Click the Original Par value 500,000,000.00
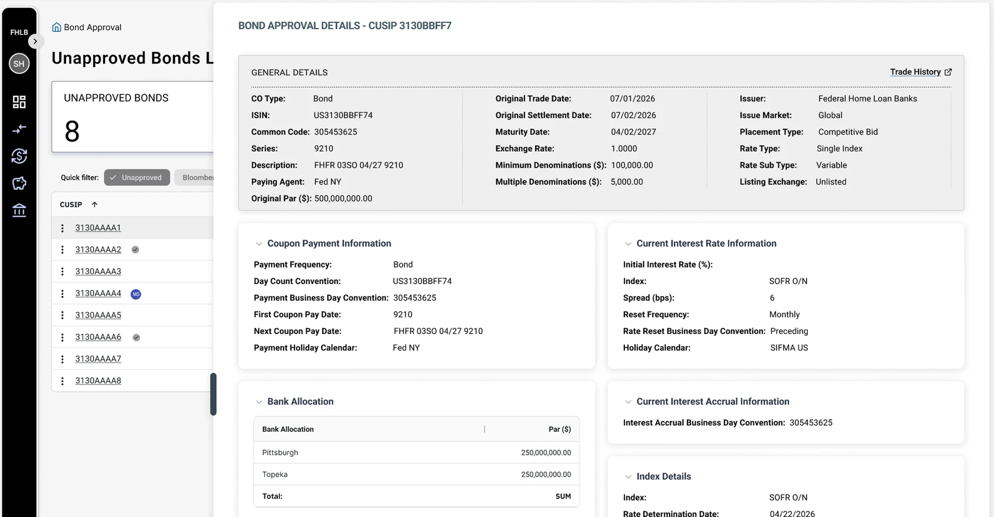This screenshot has height=517, width=994. pyautogui.click(x=343, y=198)
